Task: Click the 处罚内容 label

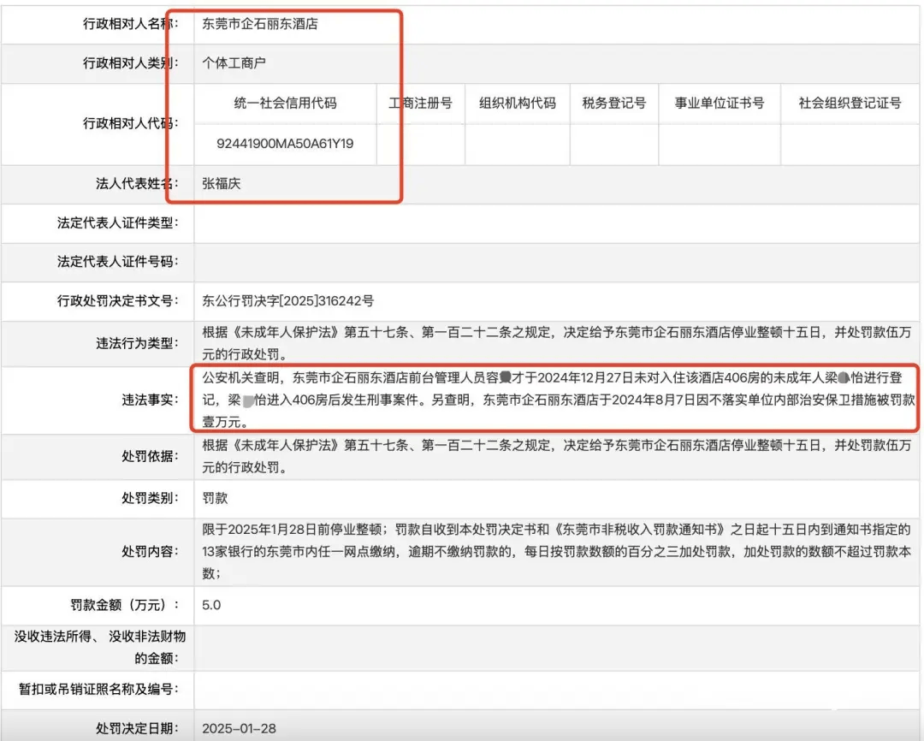Action: point(150,552)
